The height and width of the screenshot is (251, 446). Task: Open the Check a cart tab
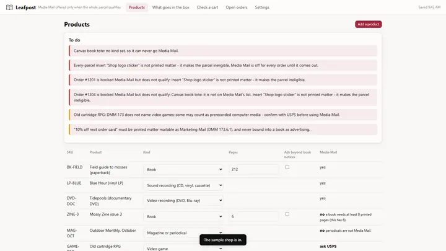[x=208, y=7]
